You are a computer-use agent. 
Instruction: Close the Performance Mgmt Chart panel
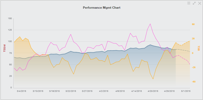pyautogui.click(x=199, y=3)
